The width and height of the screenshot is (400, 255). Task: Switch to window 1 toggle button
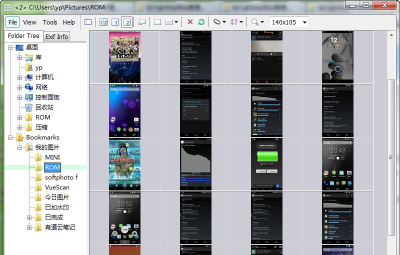coord(115,22)
